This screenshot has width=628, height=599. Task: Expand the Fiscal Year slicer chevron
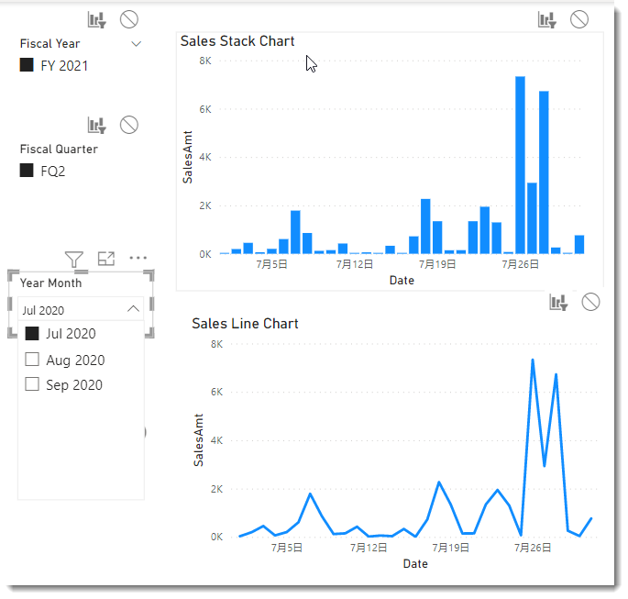[137, 44]
